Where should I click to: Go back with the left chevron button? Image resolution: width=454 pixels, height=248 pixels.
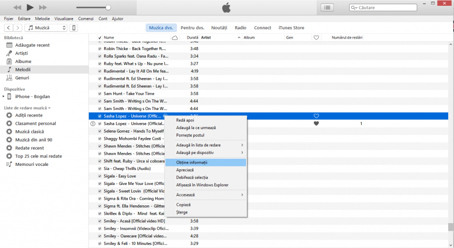(x=9, y=28)
